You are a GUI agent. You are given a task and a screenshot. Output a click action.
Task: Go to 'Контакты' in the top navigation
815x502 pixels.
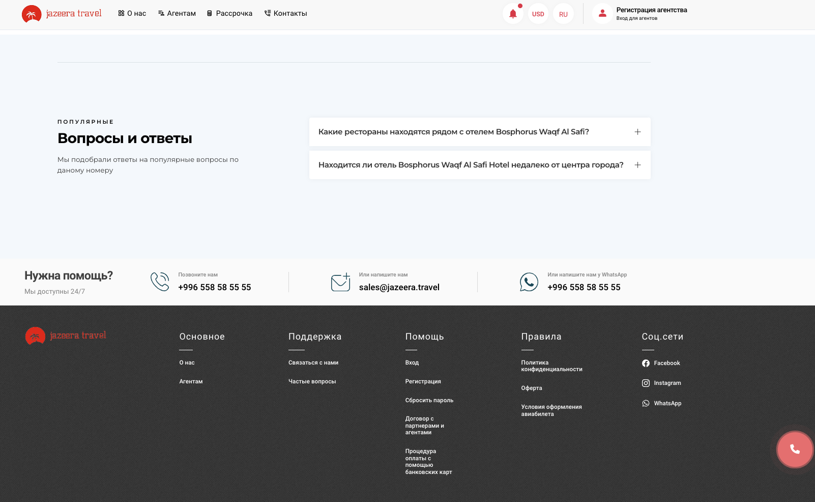286,14
